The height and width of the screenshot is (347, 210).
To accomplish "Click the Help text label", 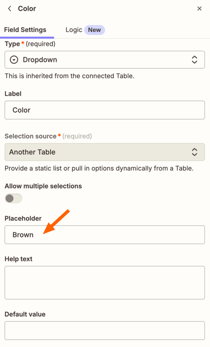I will (18, 259).
